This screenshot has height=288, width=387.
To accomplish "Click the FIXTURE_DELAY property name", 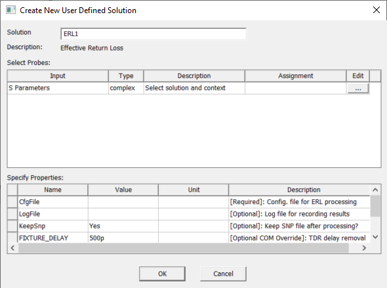I will click(53, 238).
